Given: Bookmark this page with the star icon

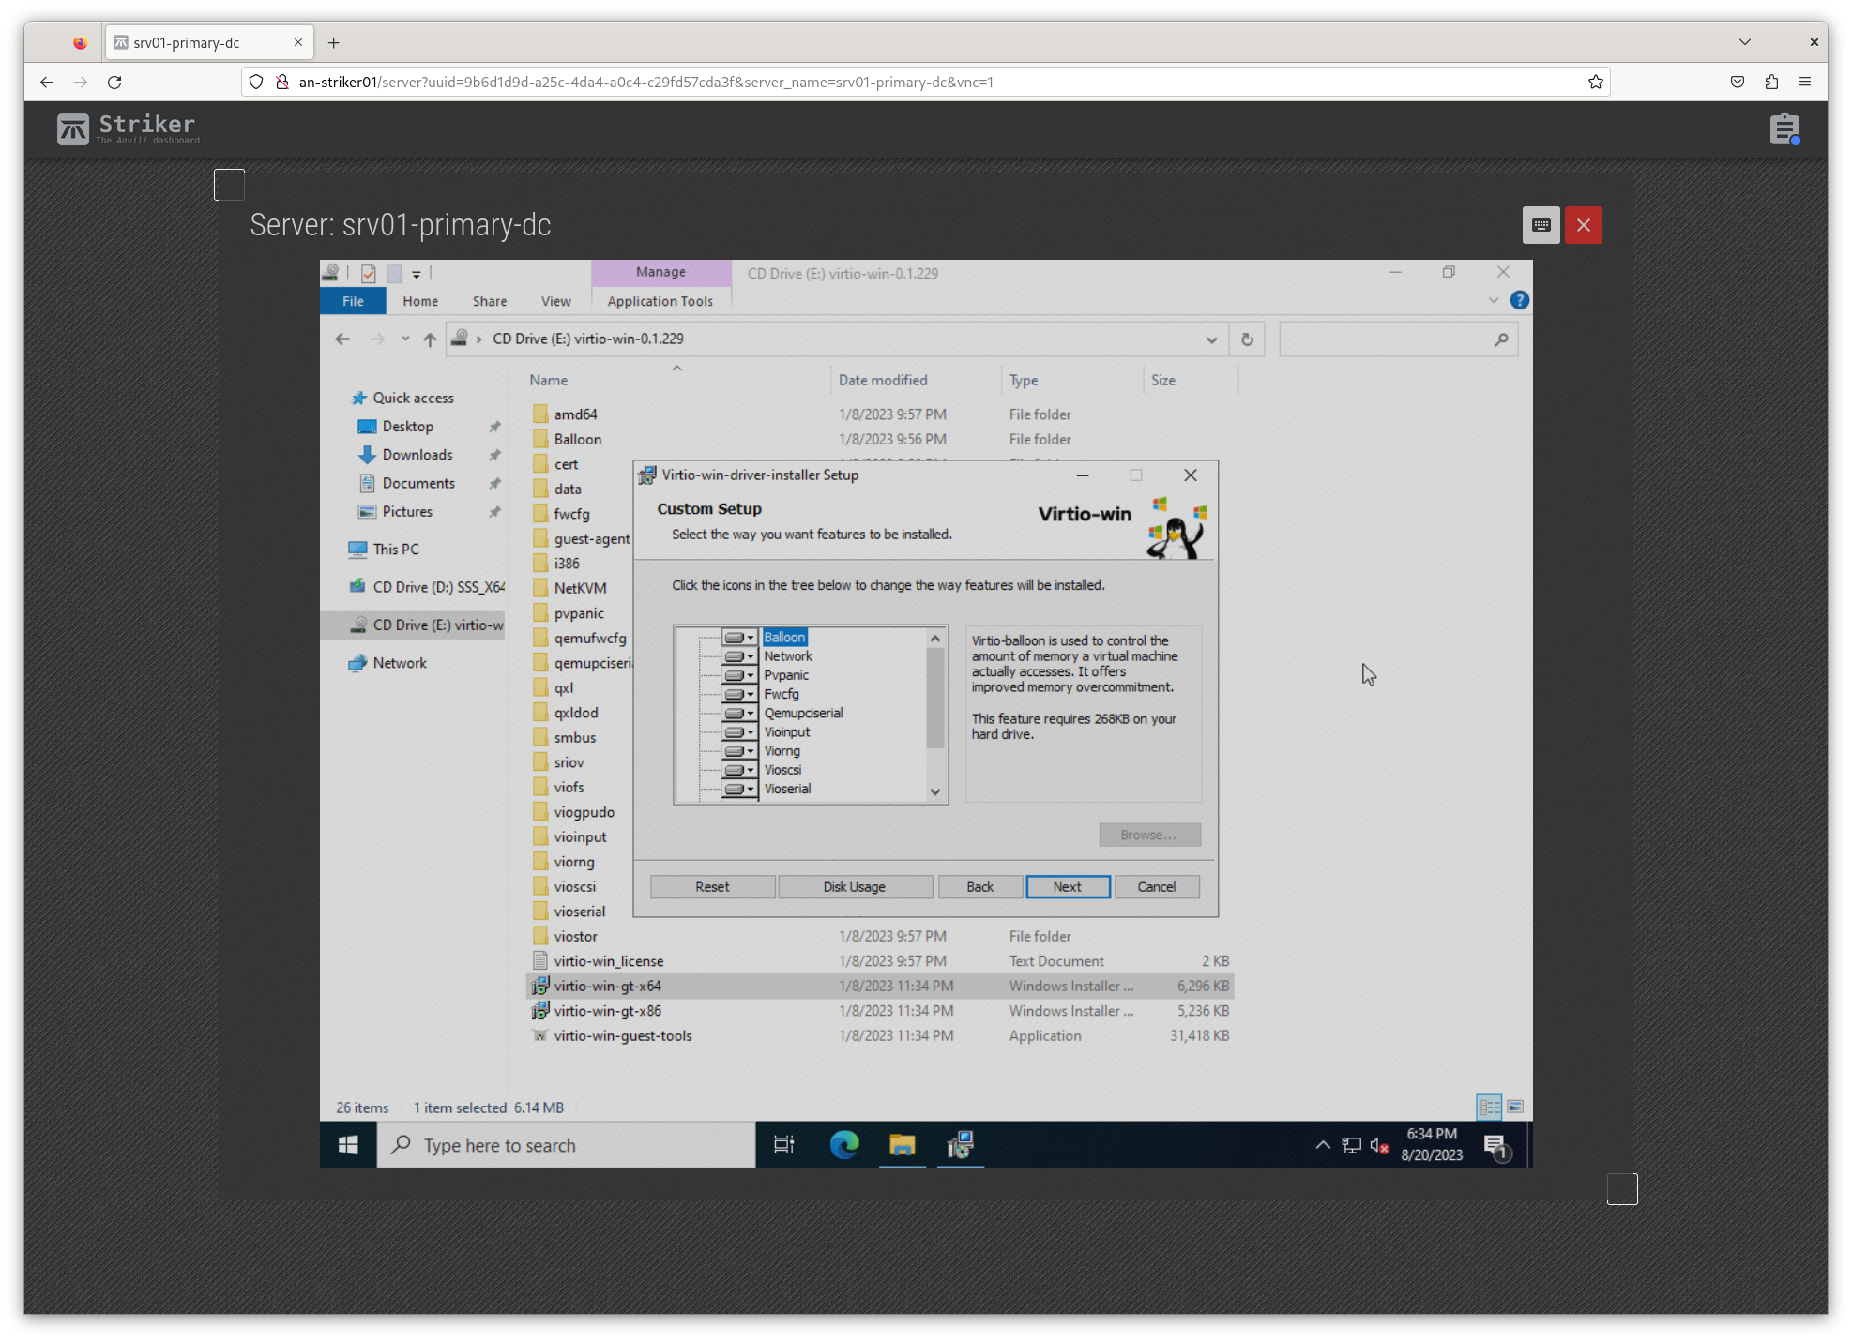Looking at the screenshot, I should 1596,83.
